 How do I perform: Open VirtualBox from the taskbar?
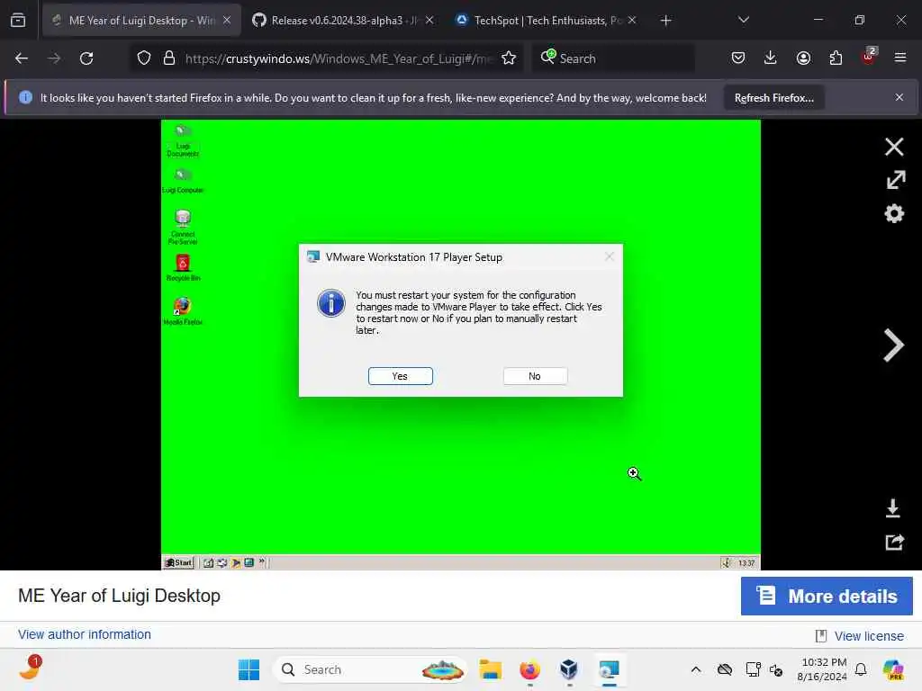pos(569,669)
